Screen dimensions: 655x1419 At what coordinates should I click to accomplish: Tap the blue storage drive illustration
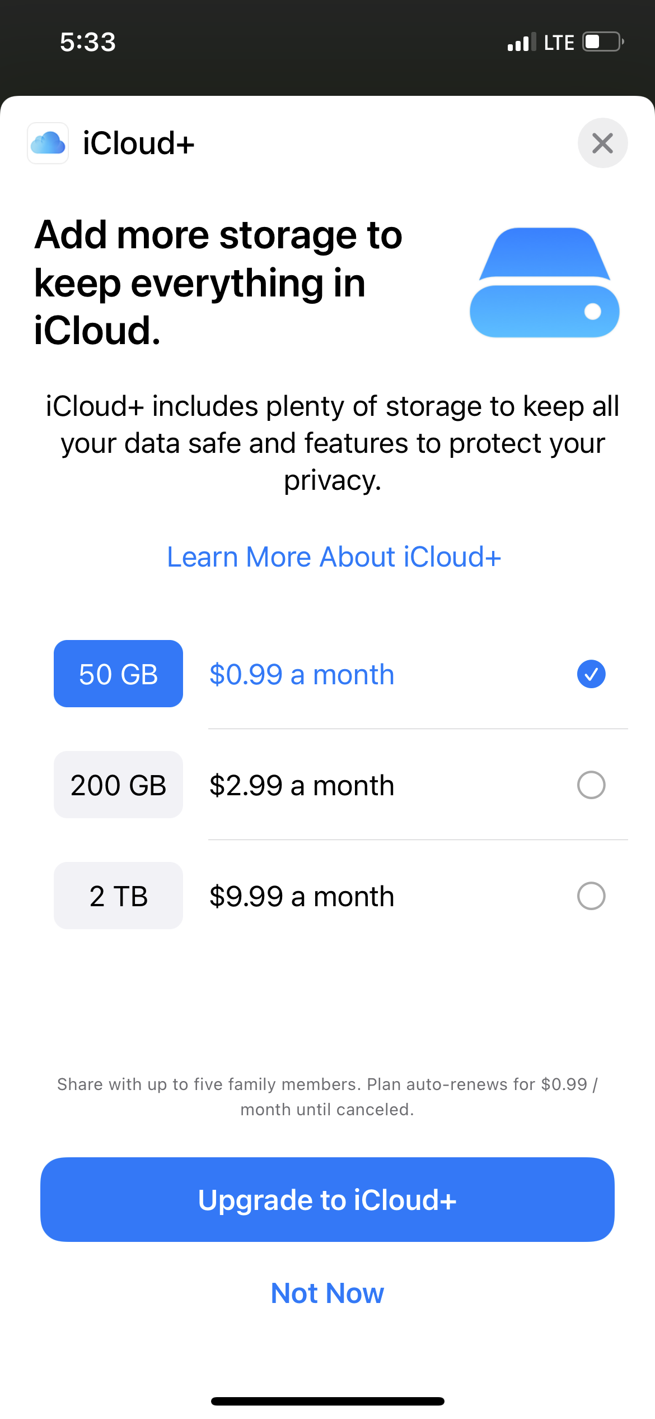pos(544,282)
